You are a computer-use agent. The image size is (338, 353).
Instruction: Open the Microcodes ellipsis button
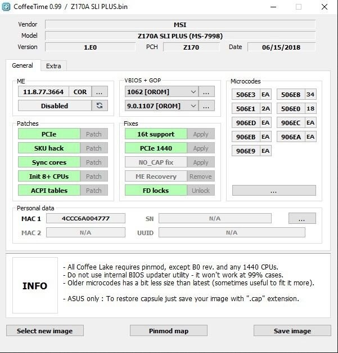point(274,191)
